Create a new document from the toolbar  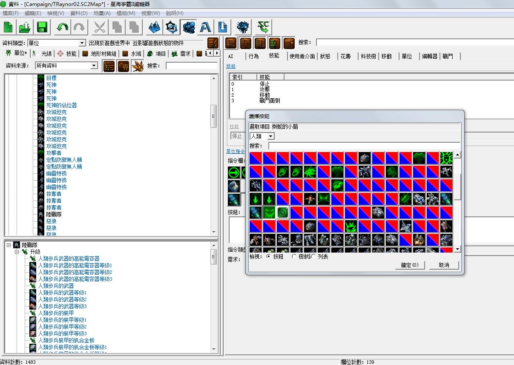click(8, 28)
